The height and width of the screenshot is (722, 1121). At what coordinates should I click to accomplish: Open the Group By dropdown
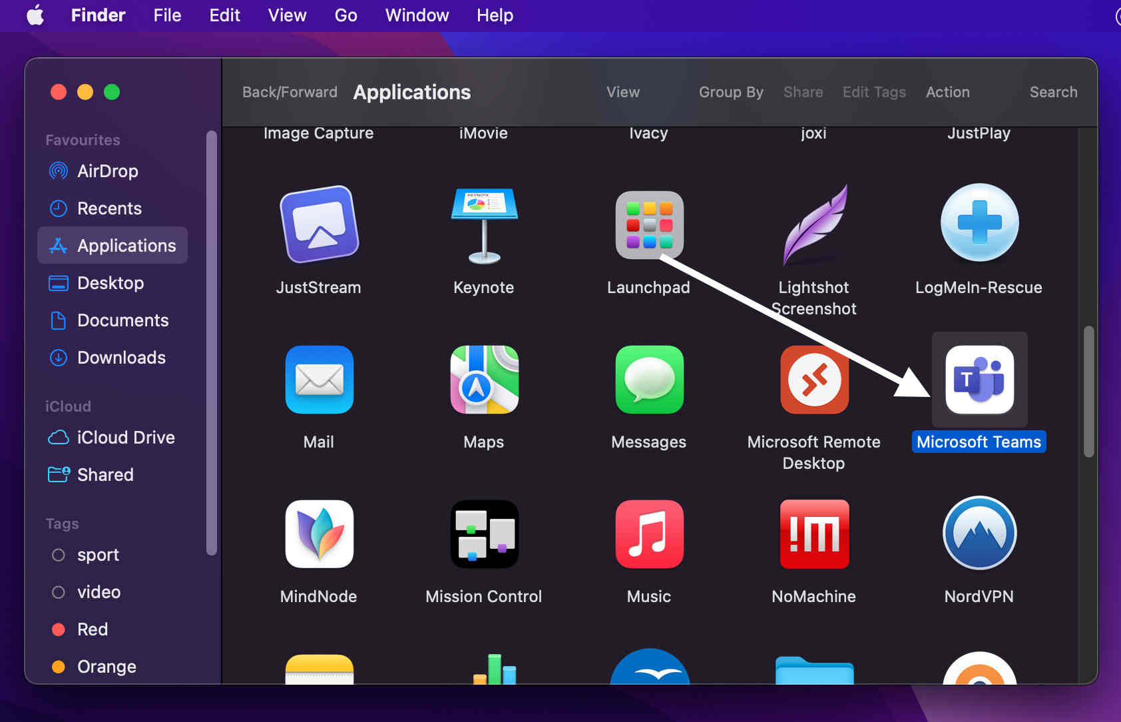click(731, 92)
